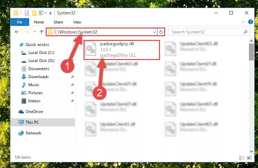Viewport: 258px width, 168px height.
Task: Click the vertical scrollbar thumb
Action: (251, 52)
